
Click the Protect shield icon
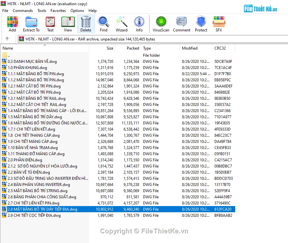201,24
